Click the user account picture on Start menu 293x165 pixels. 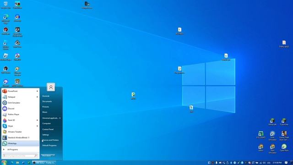[51, 87]
